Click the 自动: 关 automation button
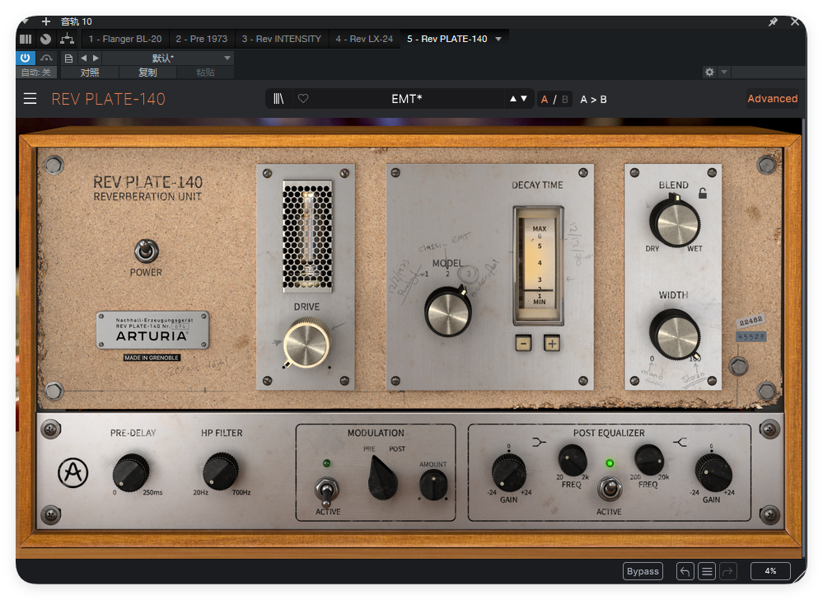Screen dimensions: 823x600 click(x=35, y=73)
